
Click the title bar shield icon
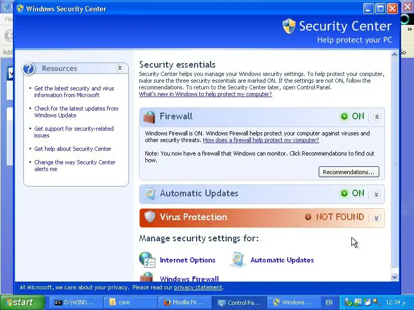pos(20,8)
